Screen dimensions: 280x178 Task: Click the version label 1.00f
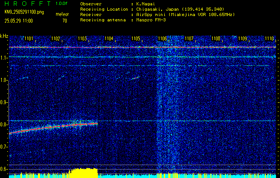(61, 4)
